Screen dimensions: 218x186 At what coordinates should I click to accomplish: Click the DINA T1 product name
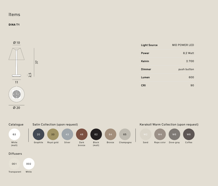tap(14, 25)
